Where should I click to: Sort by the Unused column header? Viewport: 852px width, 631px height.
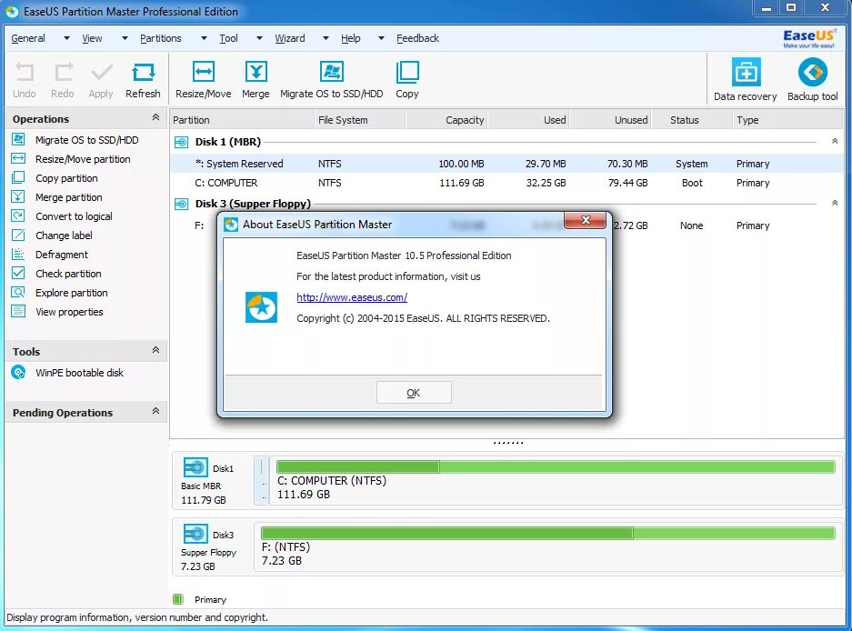pyautogui.click(x=610, y=120)
